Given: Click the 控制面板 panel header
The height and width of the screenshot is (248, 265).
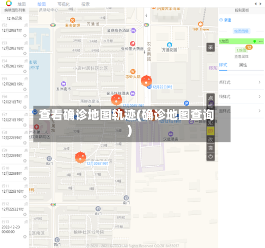Looking at the screenshot, I should (242, 10).
